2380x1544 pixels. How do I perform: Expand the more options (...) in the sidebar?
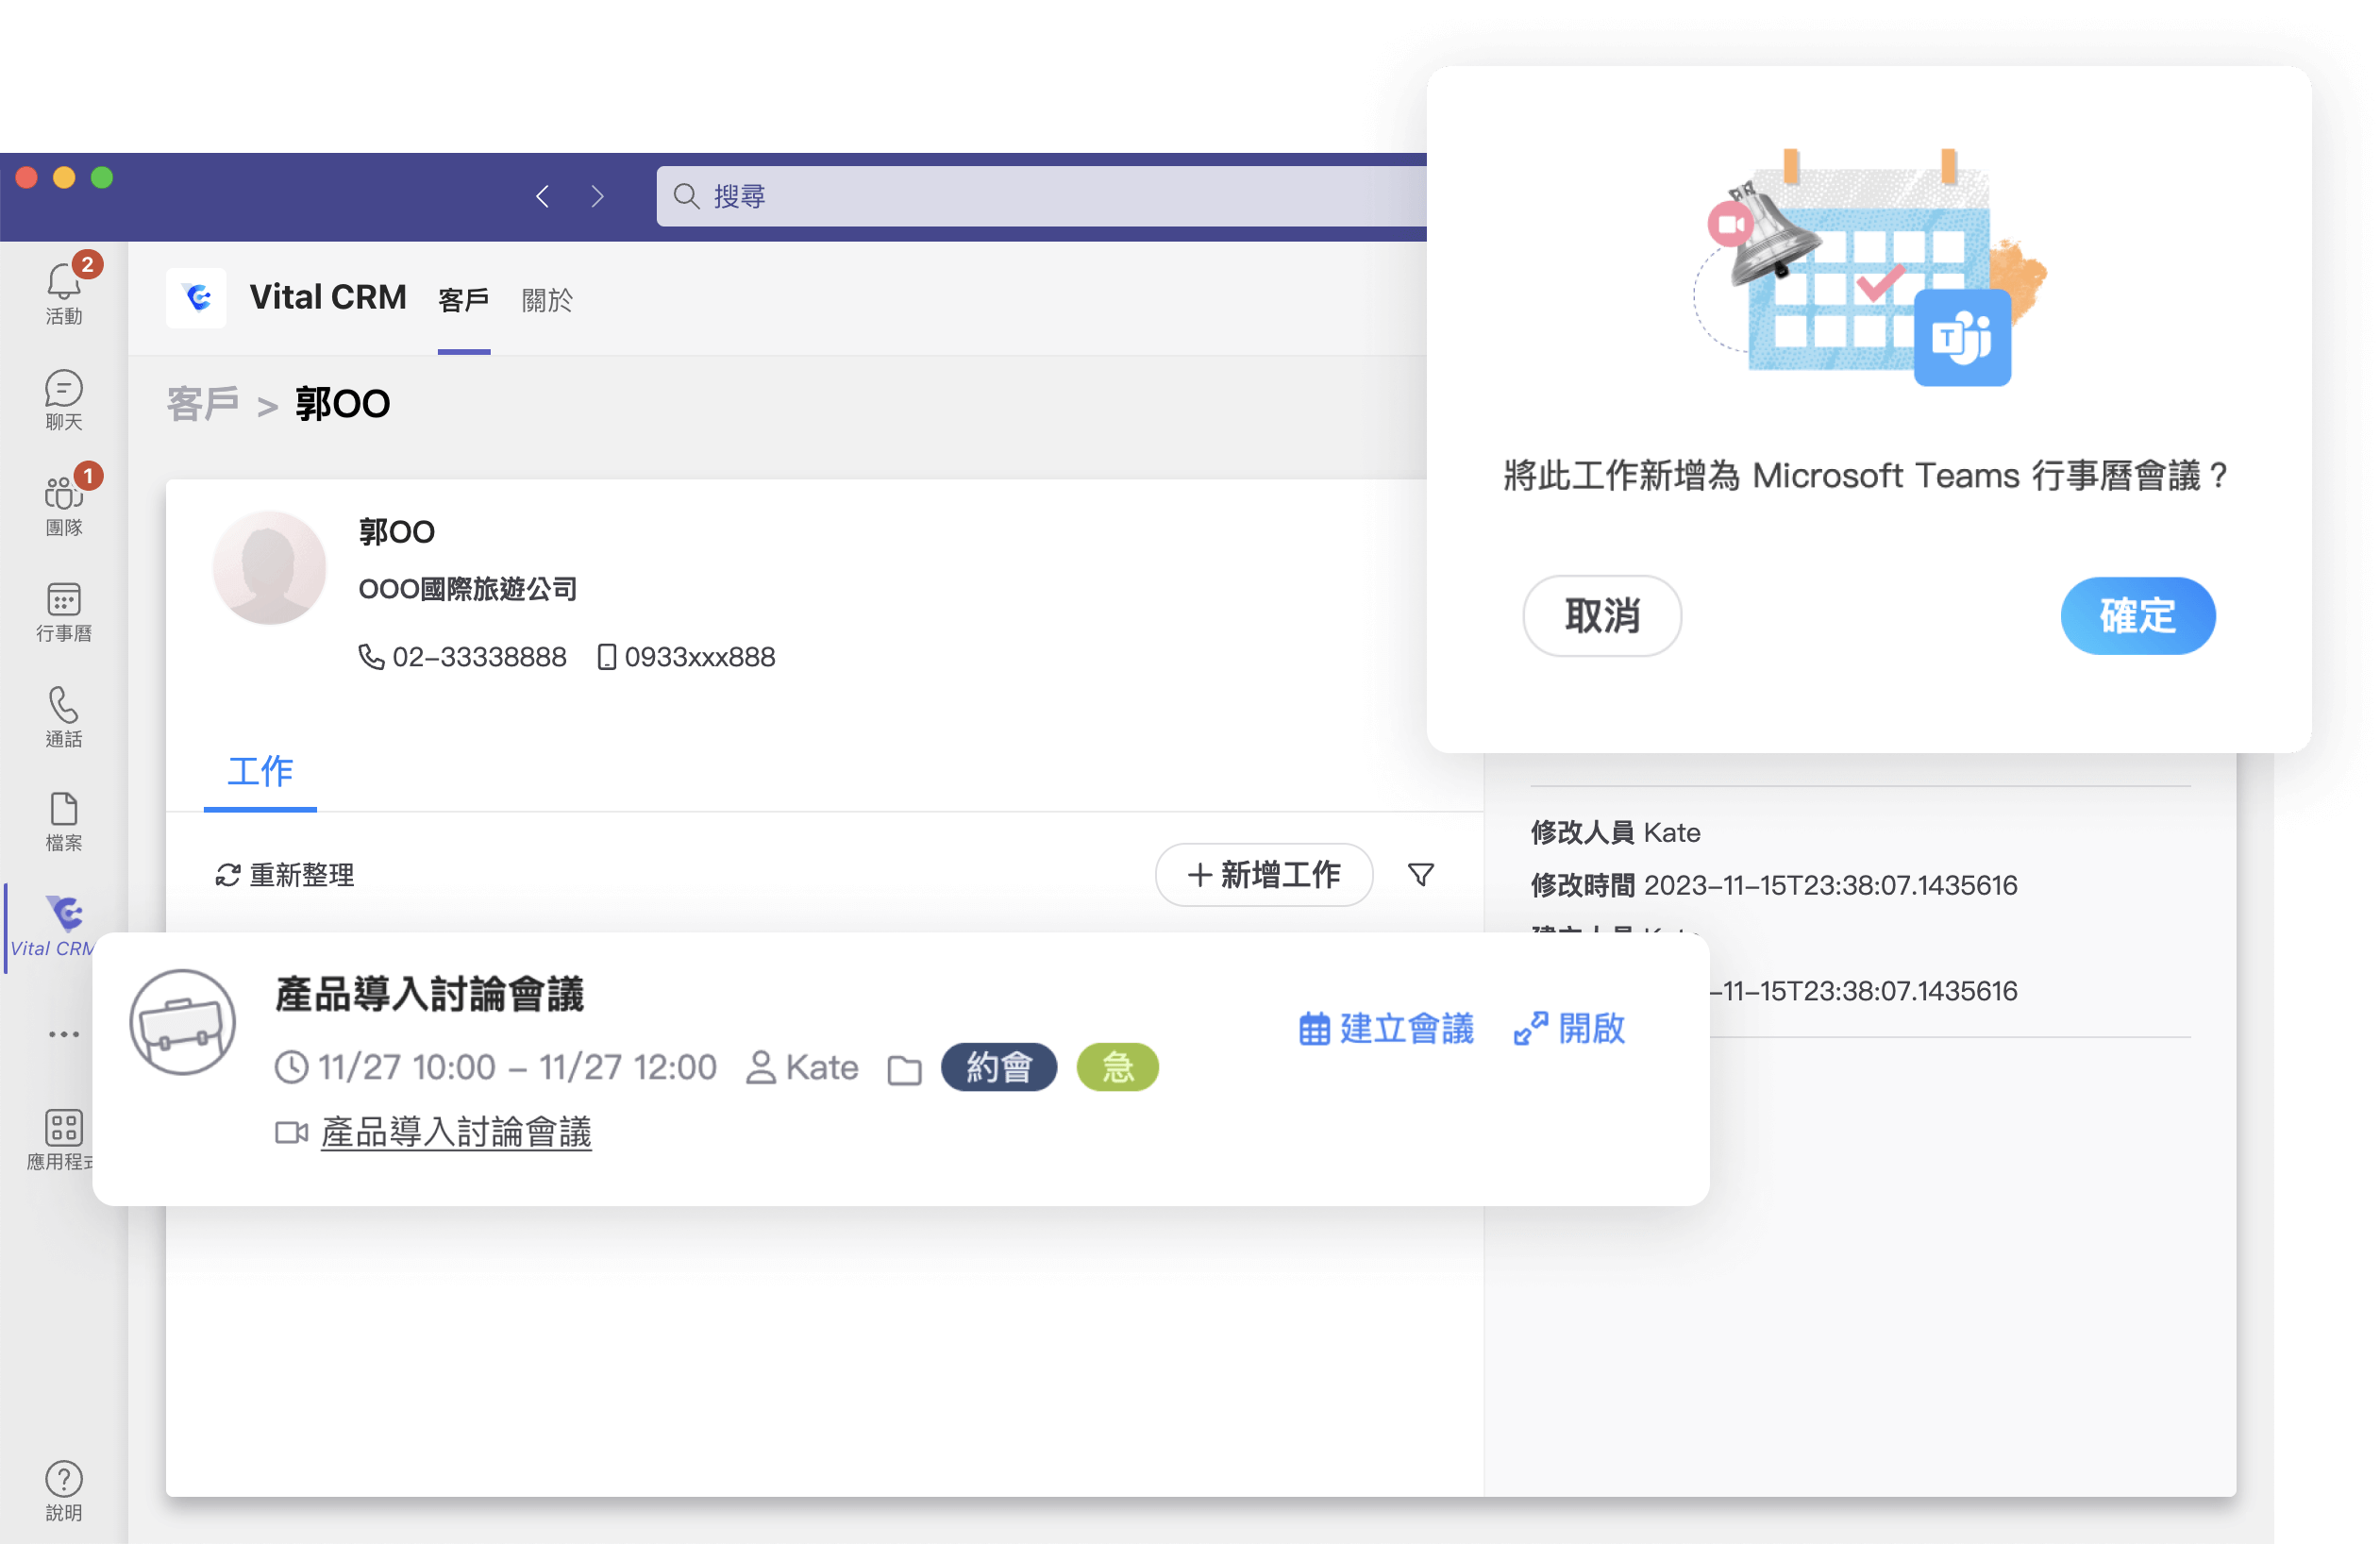pyautogui.click(x=63, y=1033)
